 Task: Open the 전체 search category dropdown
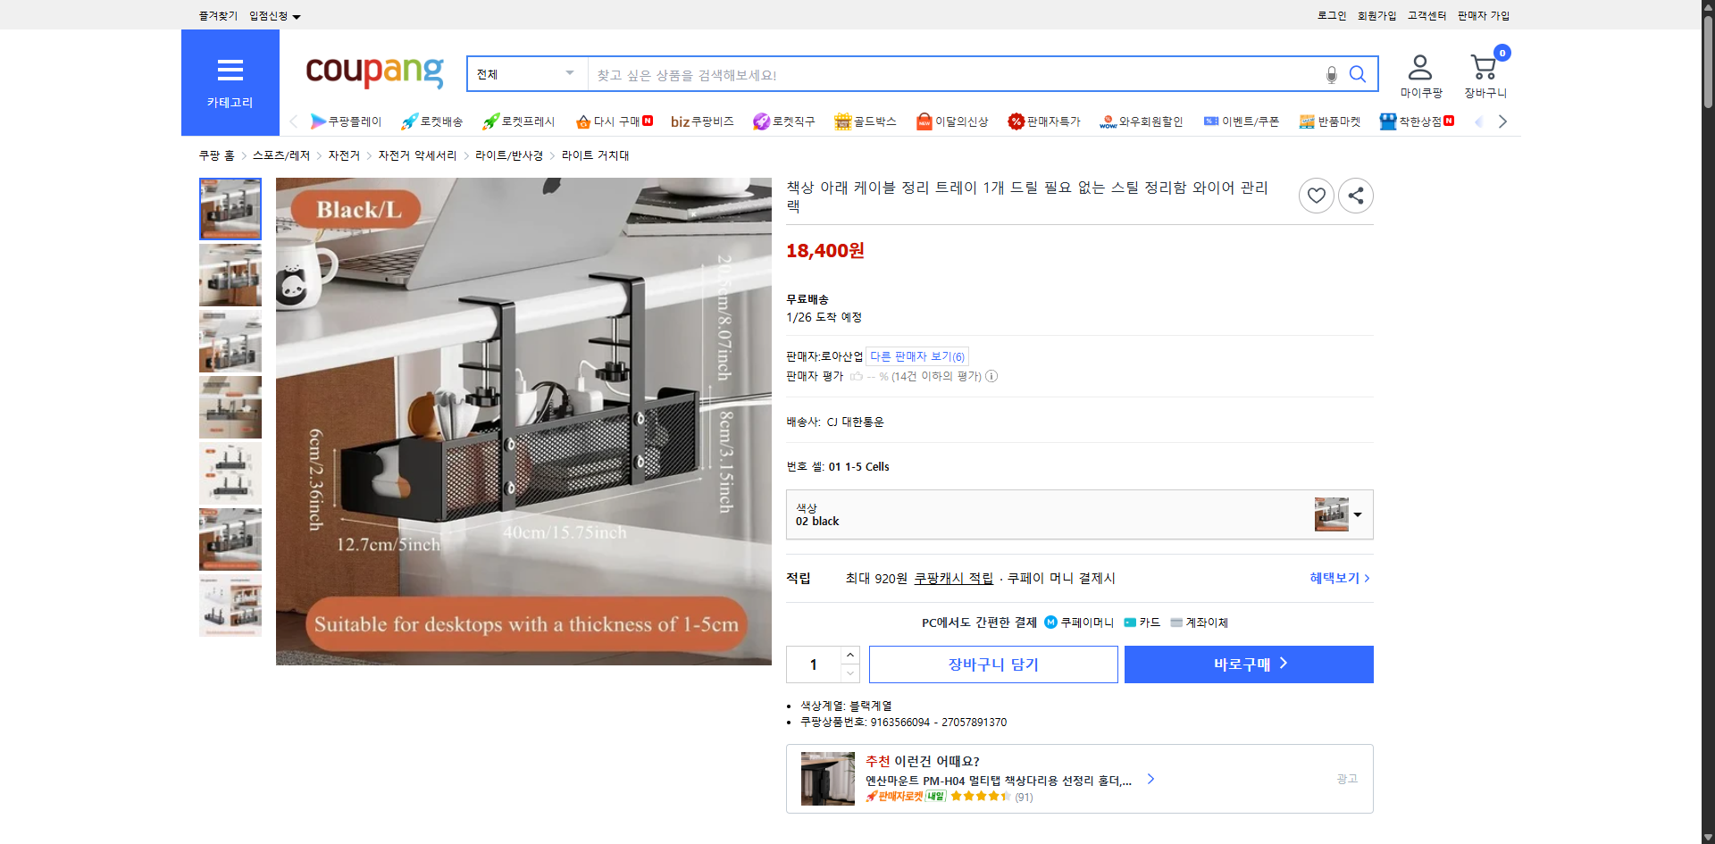[x=525, y=74]
